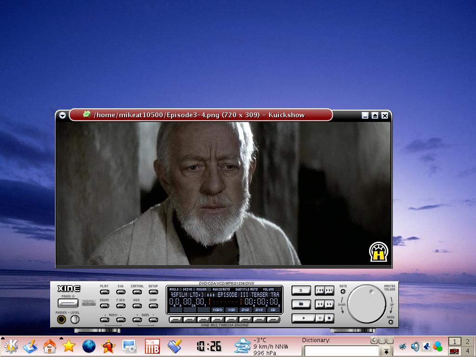Viewport: 476px width, 357px height.
Task: Open xine CONTROL panel button
Action: tap(137, 292)
